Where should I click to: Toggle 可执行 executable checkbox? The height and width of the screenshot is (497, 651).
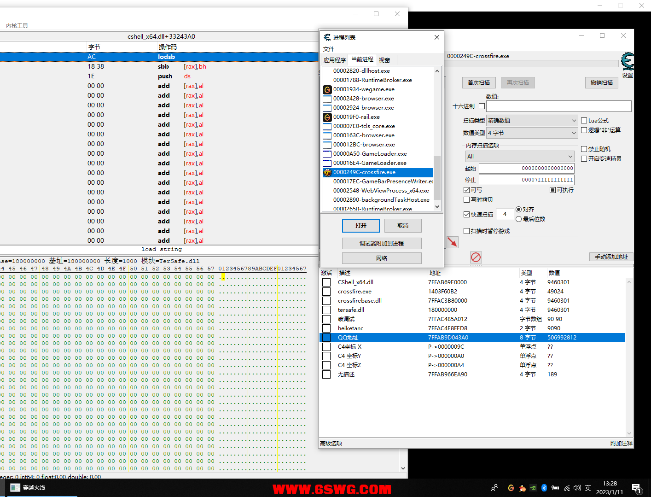(x=552, y=190)
